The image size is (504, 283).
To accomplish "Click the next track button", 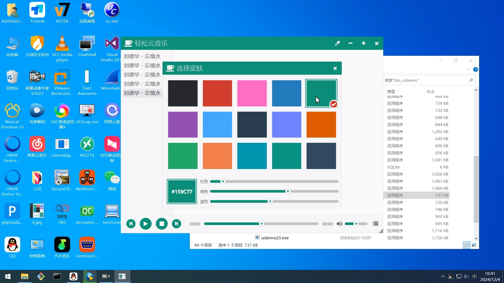I will (x=177, y=224).
